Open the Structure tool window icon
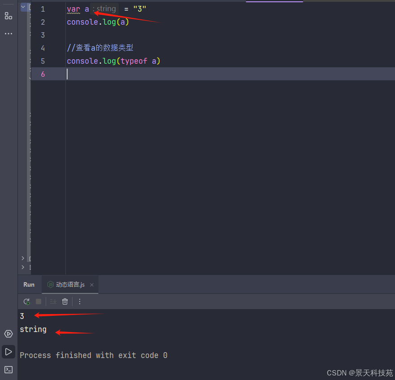The height and width of the screenshot is (380, 395). tap(9, 16)
